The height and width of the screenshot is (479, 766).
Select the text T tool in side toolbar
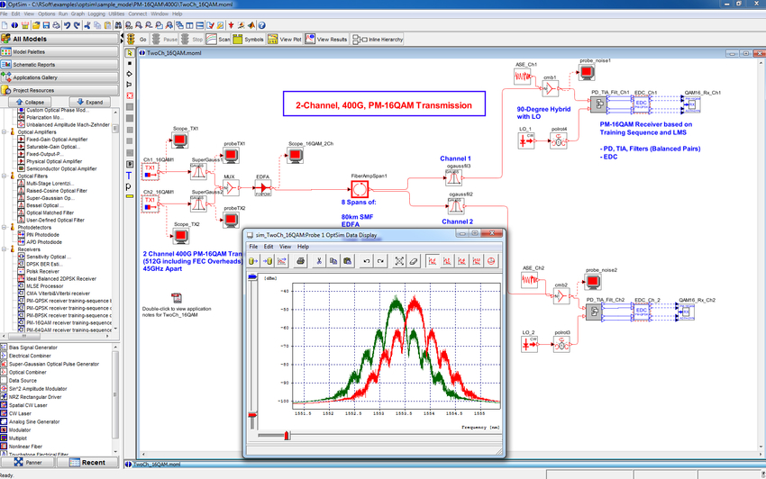tap(131, 175)
